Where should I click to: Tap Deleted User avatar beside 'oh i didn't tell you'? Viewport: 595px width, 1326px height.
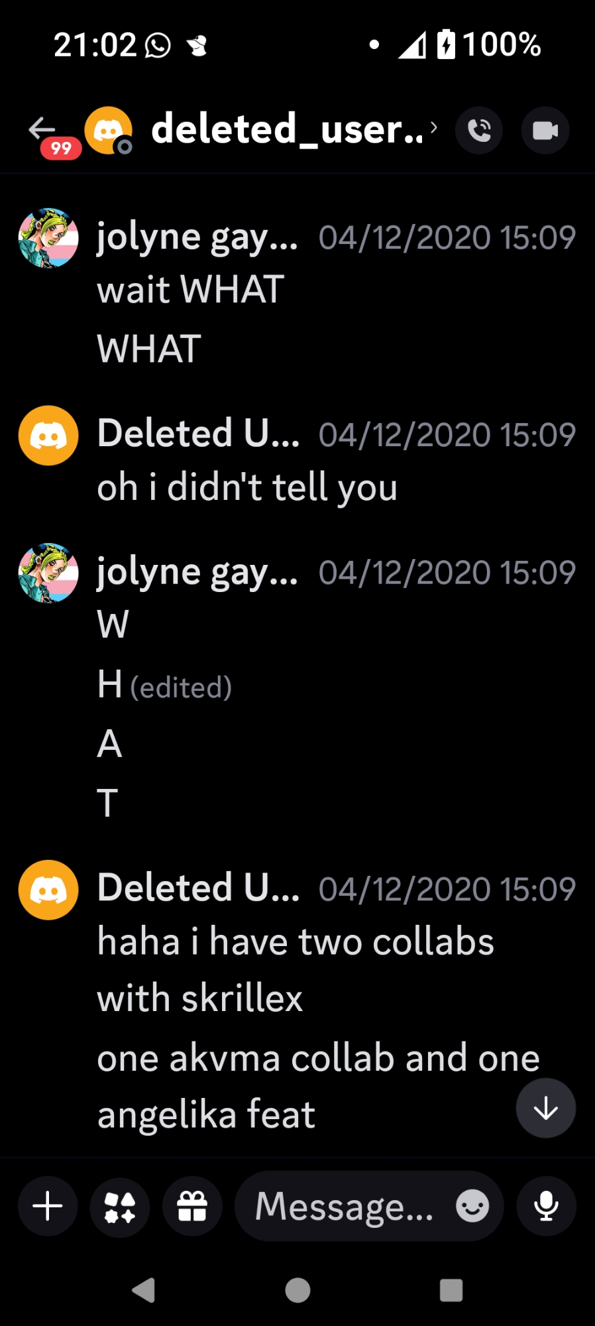48,436
